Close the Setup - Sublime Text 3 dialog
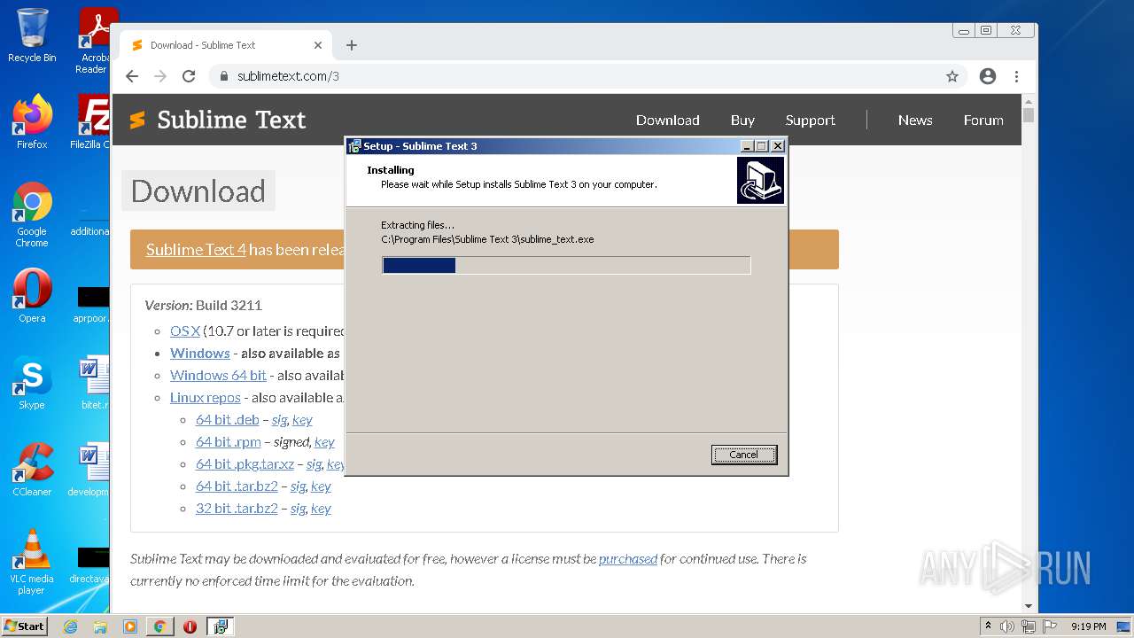This screenshot has width=1134, height=638. (778, 146)
